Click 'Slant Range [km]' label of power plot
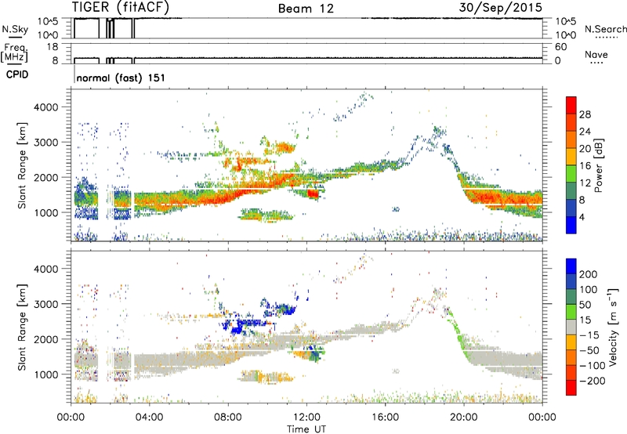Screen dimensions: 627x434 [x=22, y=165]
